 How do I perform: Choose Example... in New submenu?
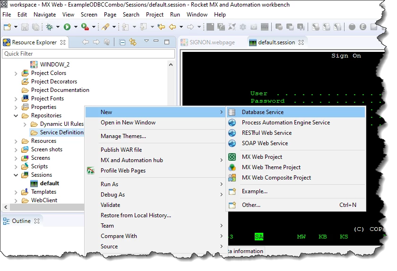[296, 191]
